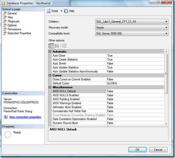The height and width of the screenshot is (158, 175).
Task: Open View connection properties link
Action: pyautogui.click(x=25, y=117)
